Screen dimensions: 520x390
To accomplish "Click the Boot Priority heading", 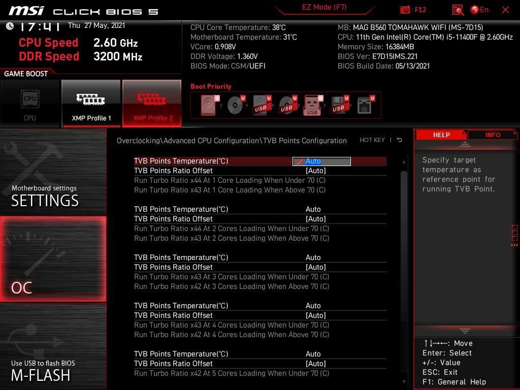I will pos(211,86).
